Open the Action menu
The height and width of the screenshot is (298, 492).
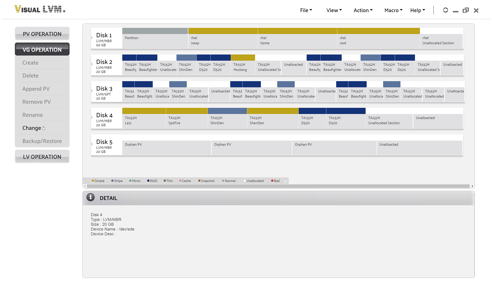point(363,9)
